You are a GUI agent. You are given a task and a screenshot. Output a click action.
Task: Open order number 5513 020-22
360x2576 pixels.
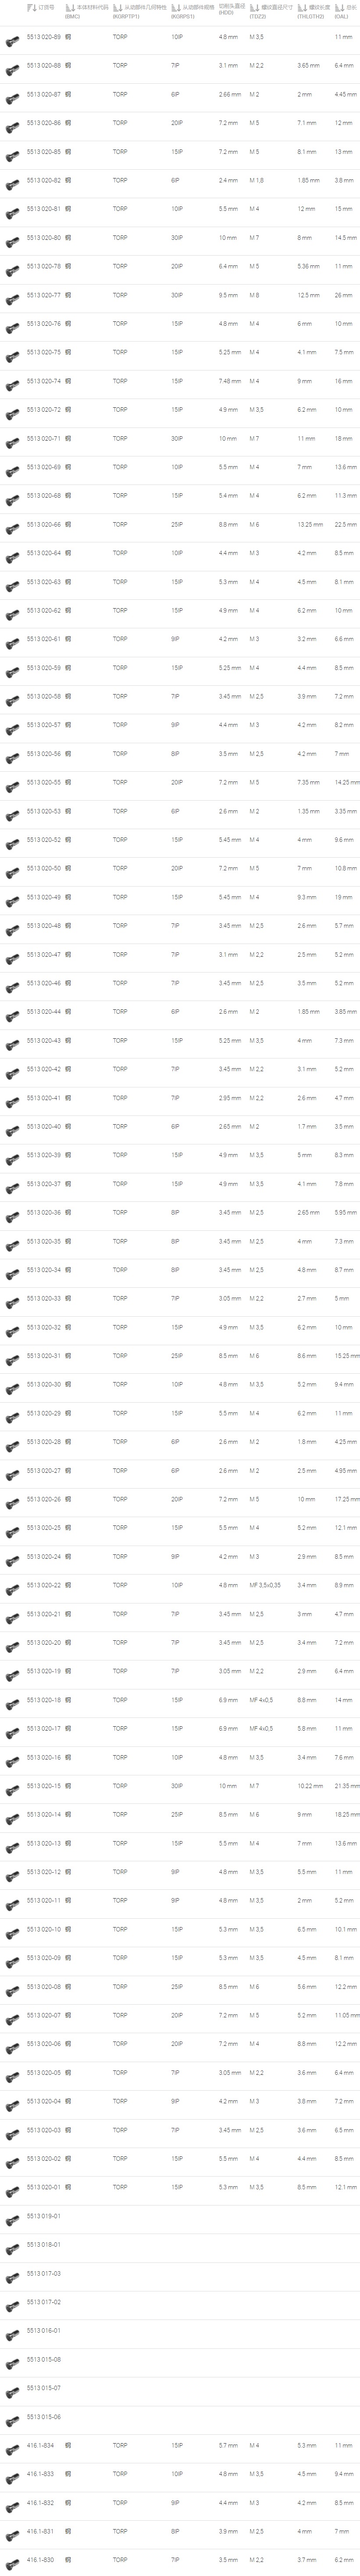tap(43, 1585)
